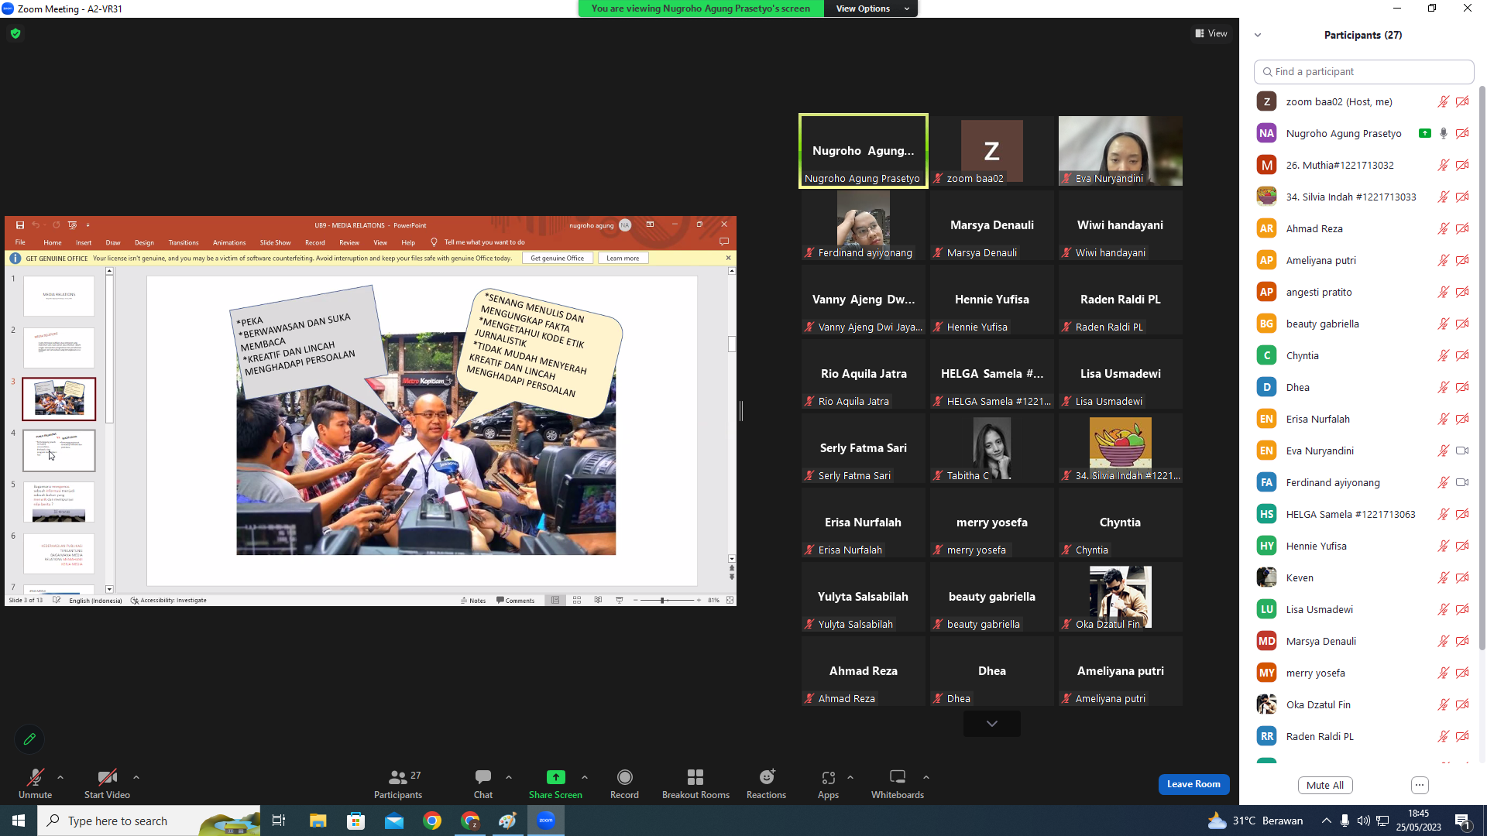
Task: Click the Transitions tab in the shared PowerPoint
Action: pyautogui.click(x=184, y=242)
